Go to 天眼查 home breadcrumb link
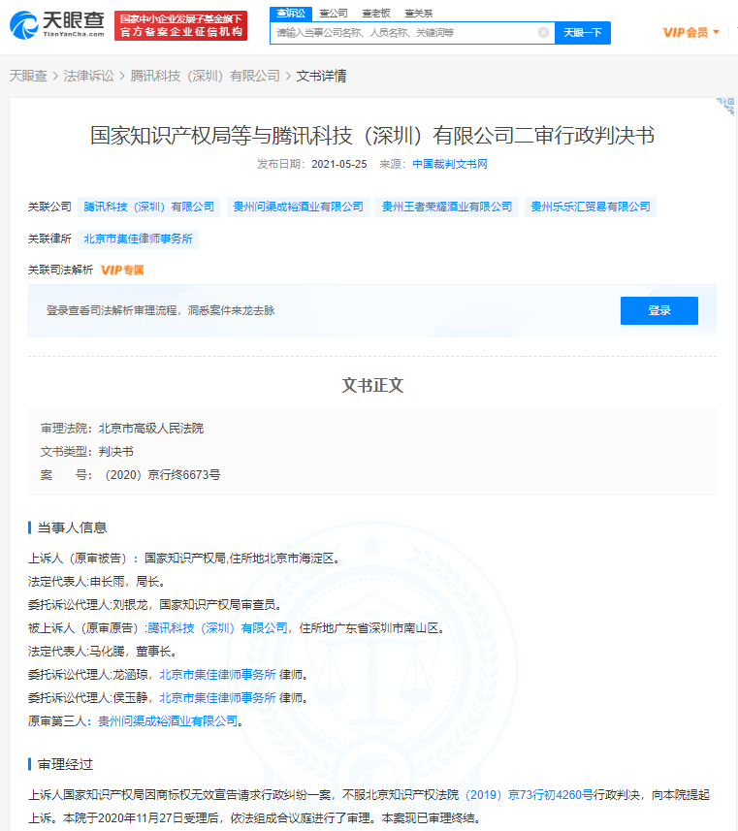Screen dimensions: 738x831 (28, 76)
